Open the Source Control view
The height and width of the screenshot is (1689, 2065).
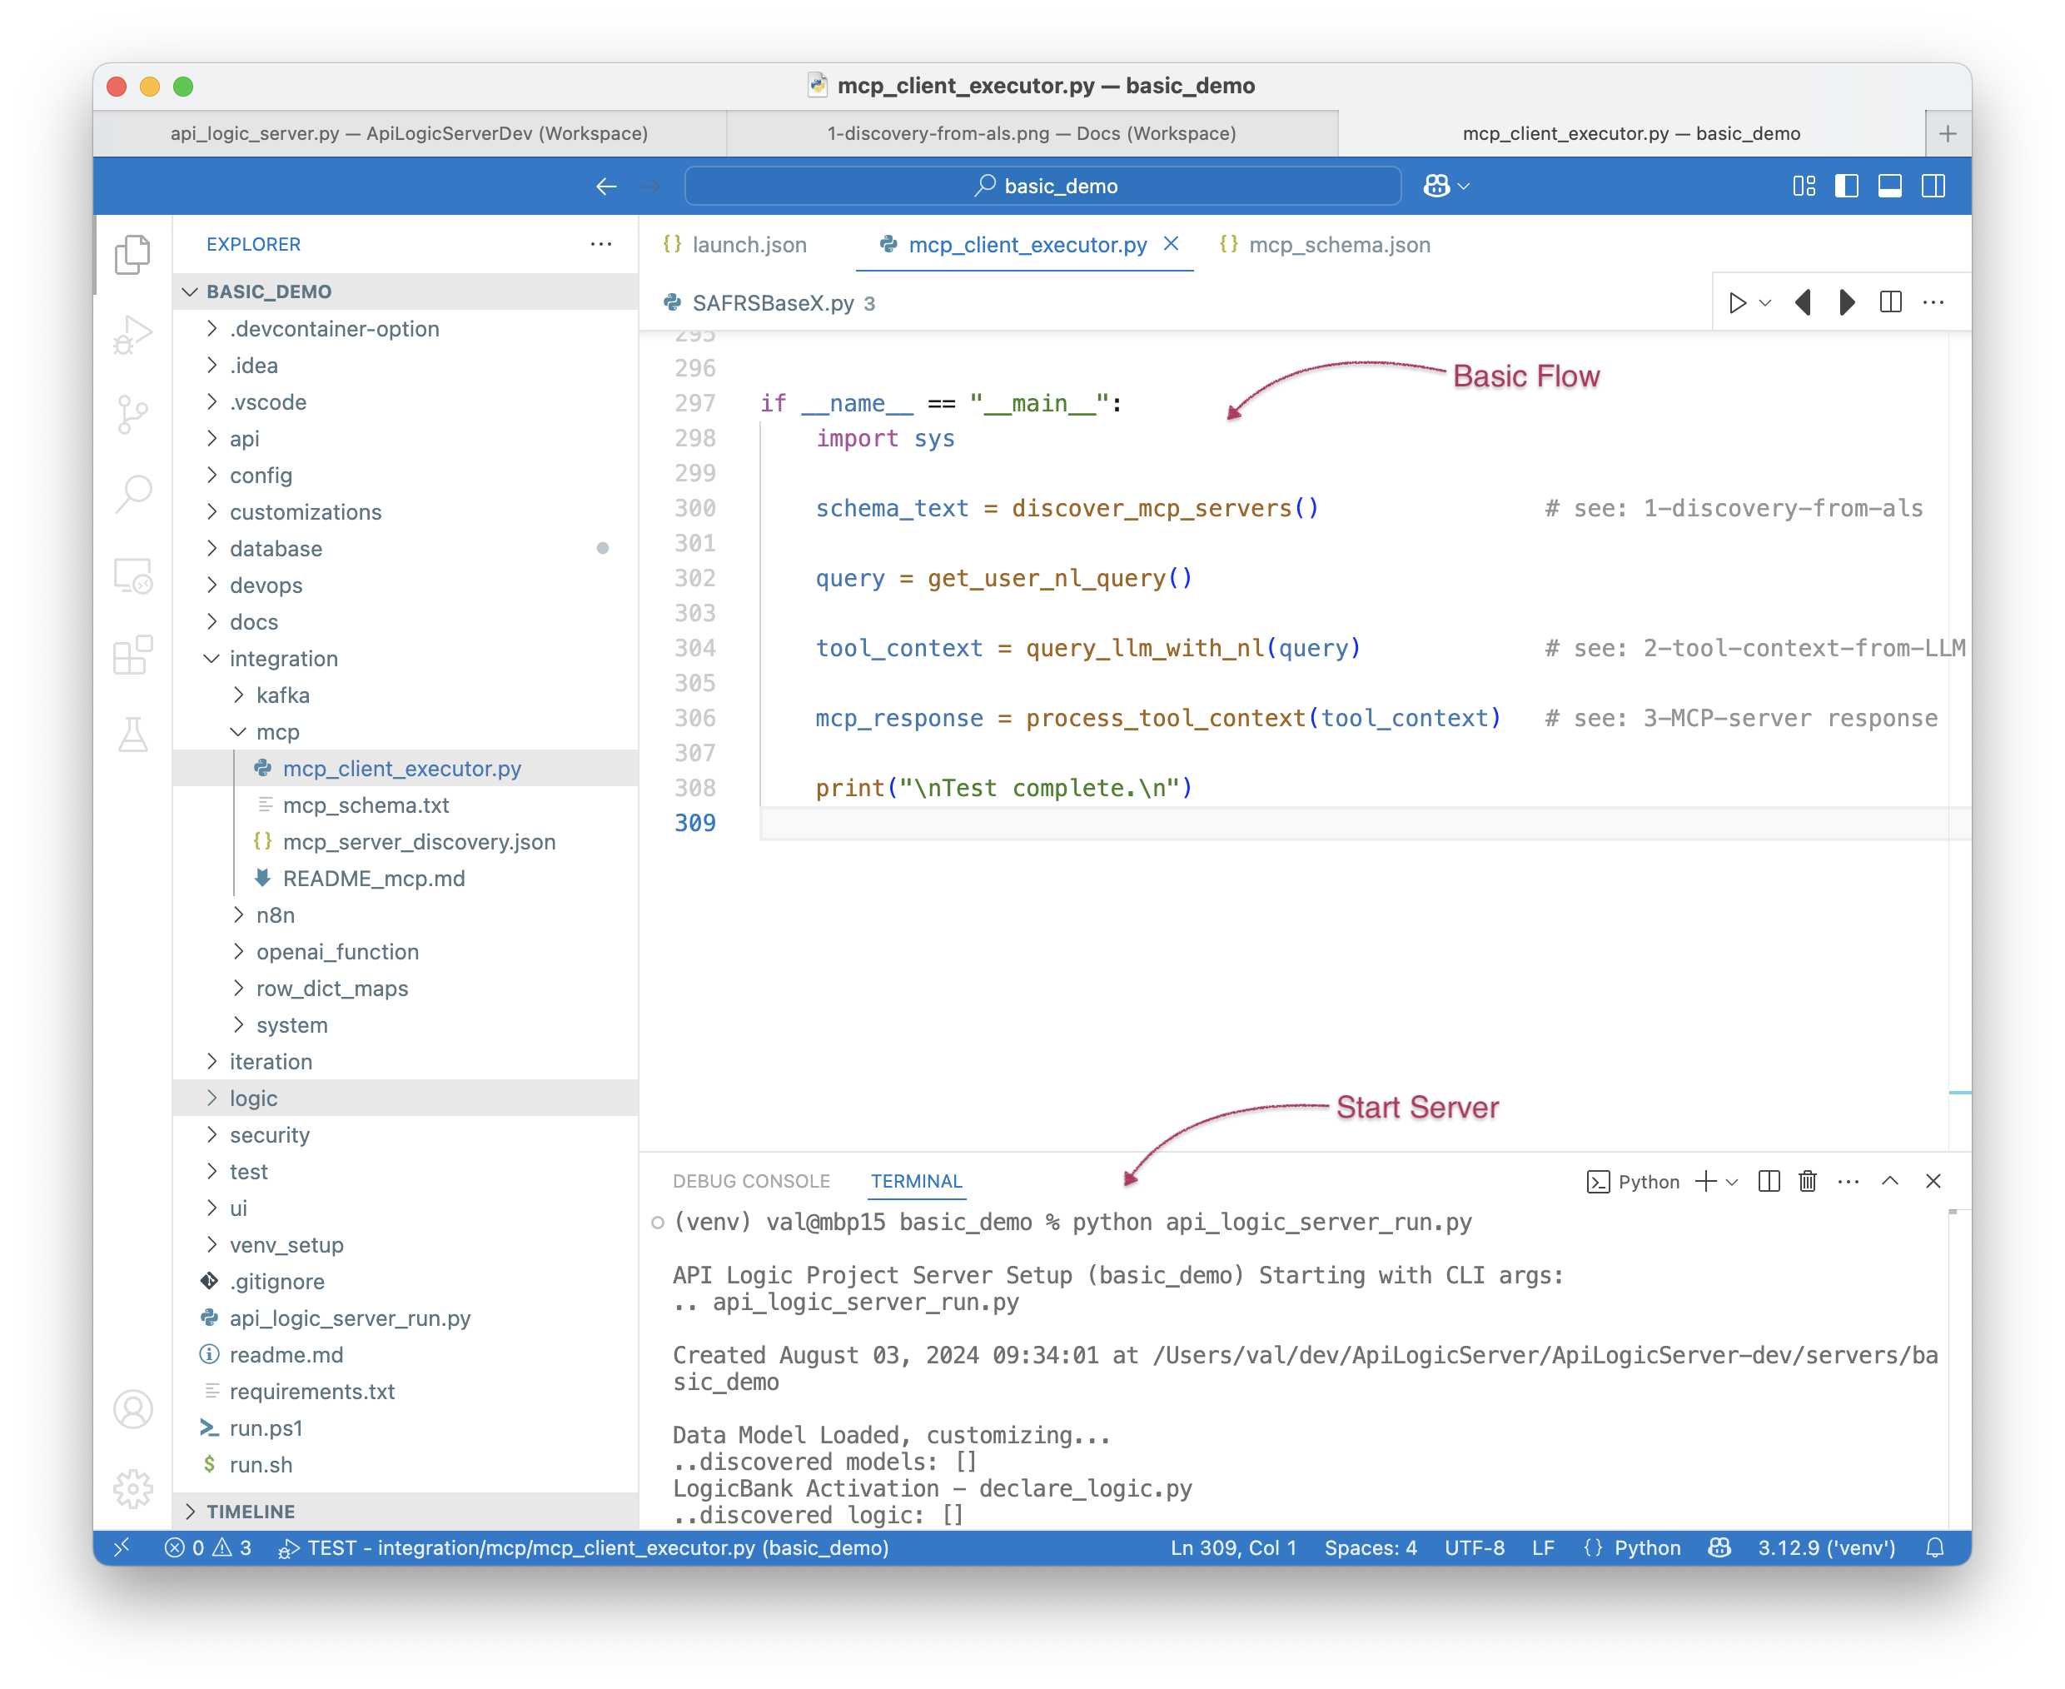pyautogui.click(x=132, y=415)
